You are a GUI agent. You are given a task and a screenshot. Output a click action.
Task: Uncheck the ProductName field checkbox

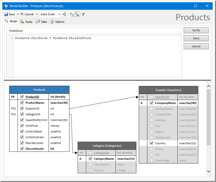[22, 102]
